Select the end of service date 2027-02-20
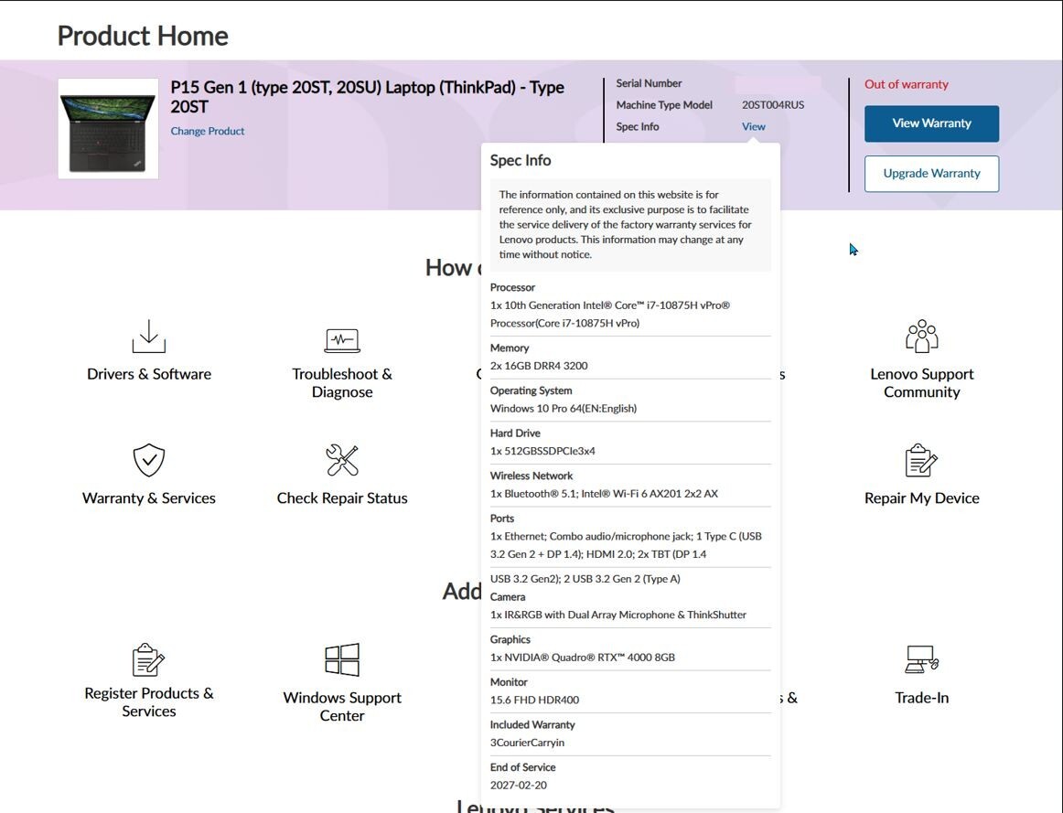The image size is (1063, 813). pyautogui.click(x=519, y=786)
